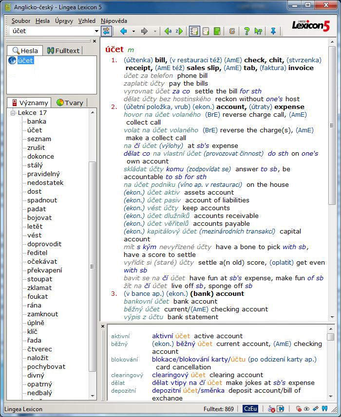This screenshot has height=417, width=341.
Task: Swap the dictionary translation direction
Action: coord(106,31)
